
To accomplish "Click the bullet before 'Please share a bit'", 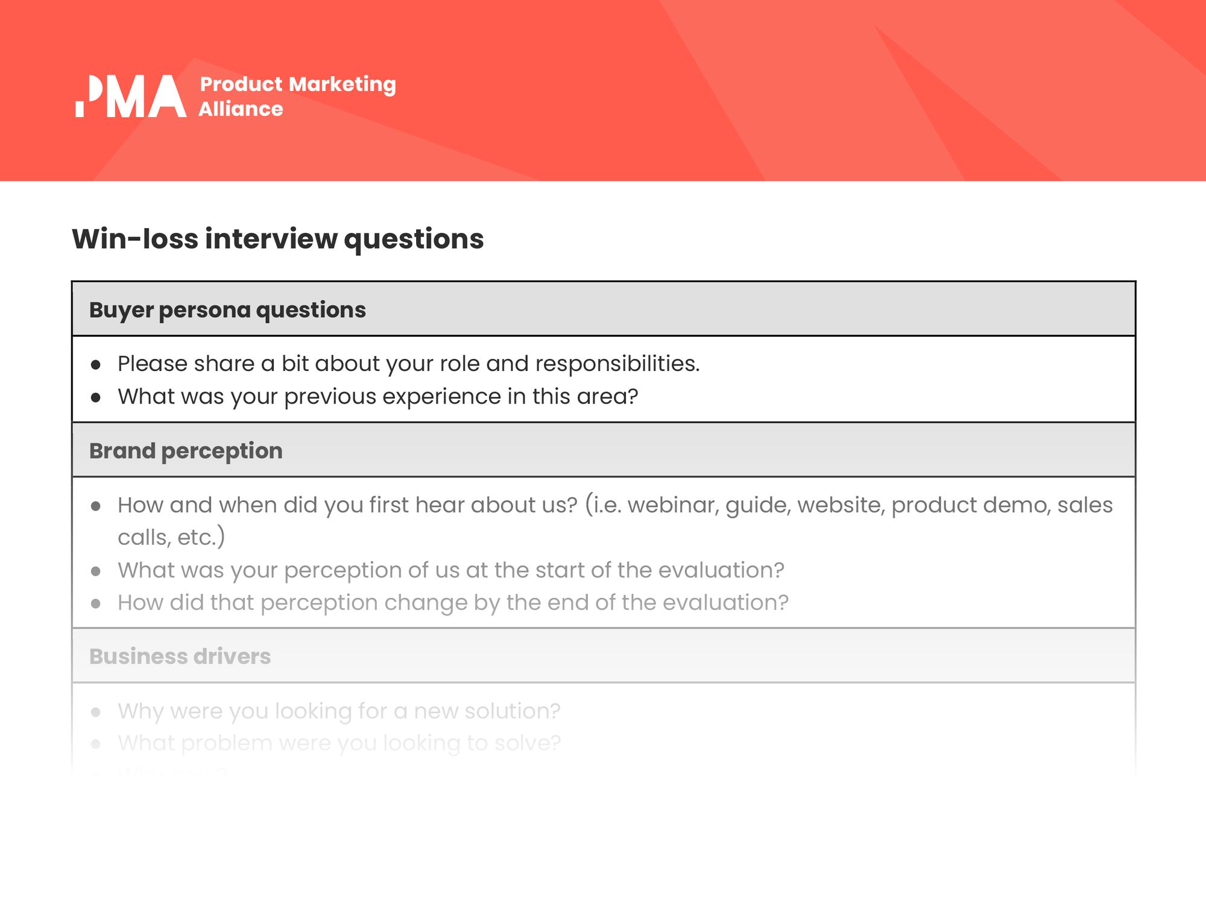I will click(x=95, y=365).
